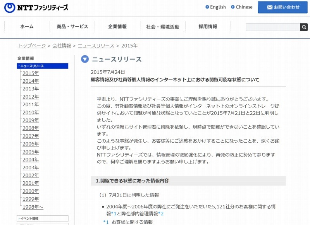Open 1998年～ news archive
This screenshot has width=310, height=225.
click(33, 207)
